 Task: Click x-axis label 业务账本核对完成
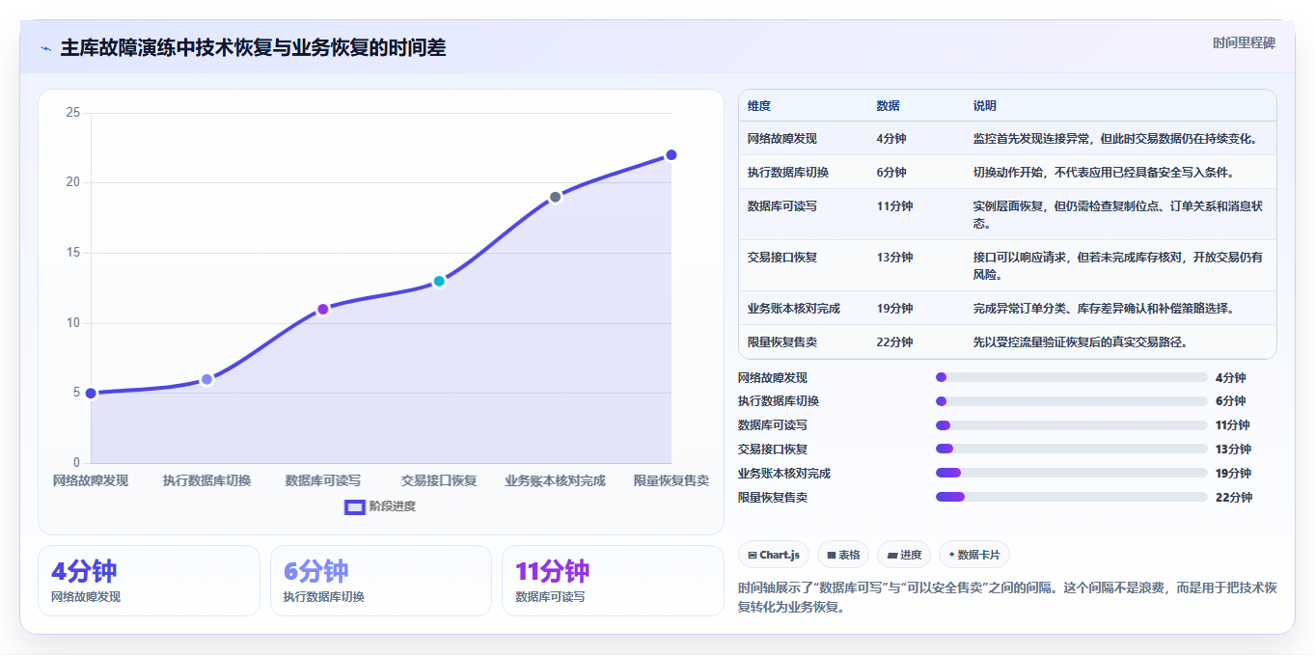(555, 480)
